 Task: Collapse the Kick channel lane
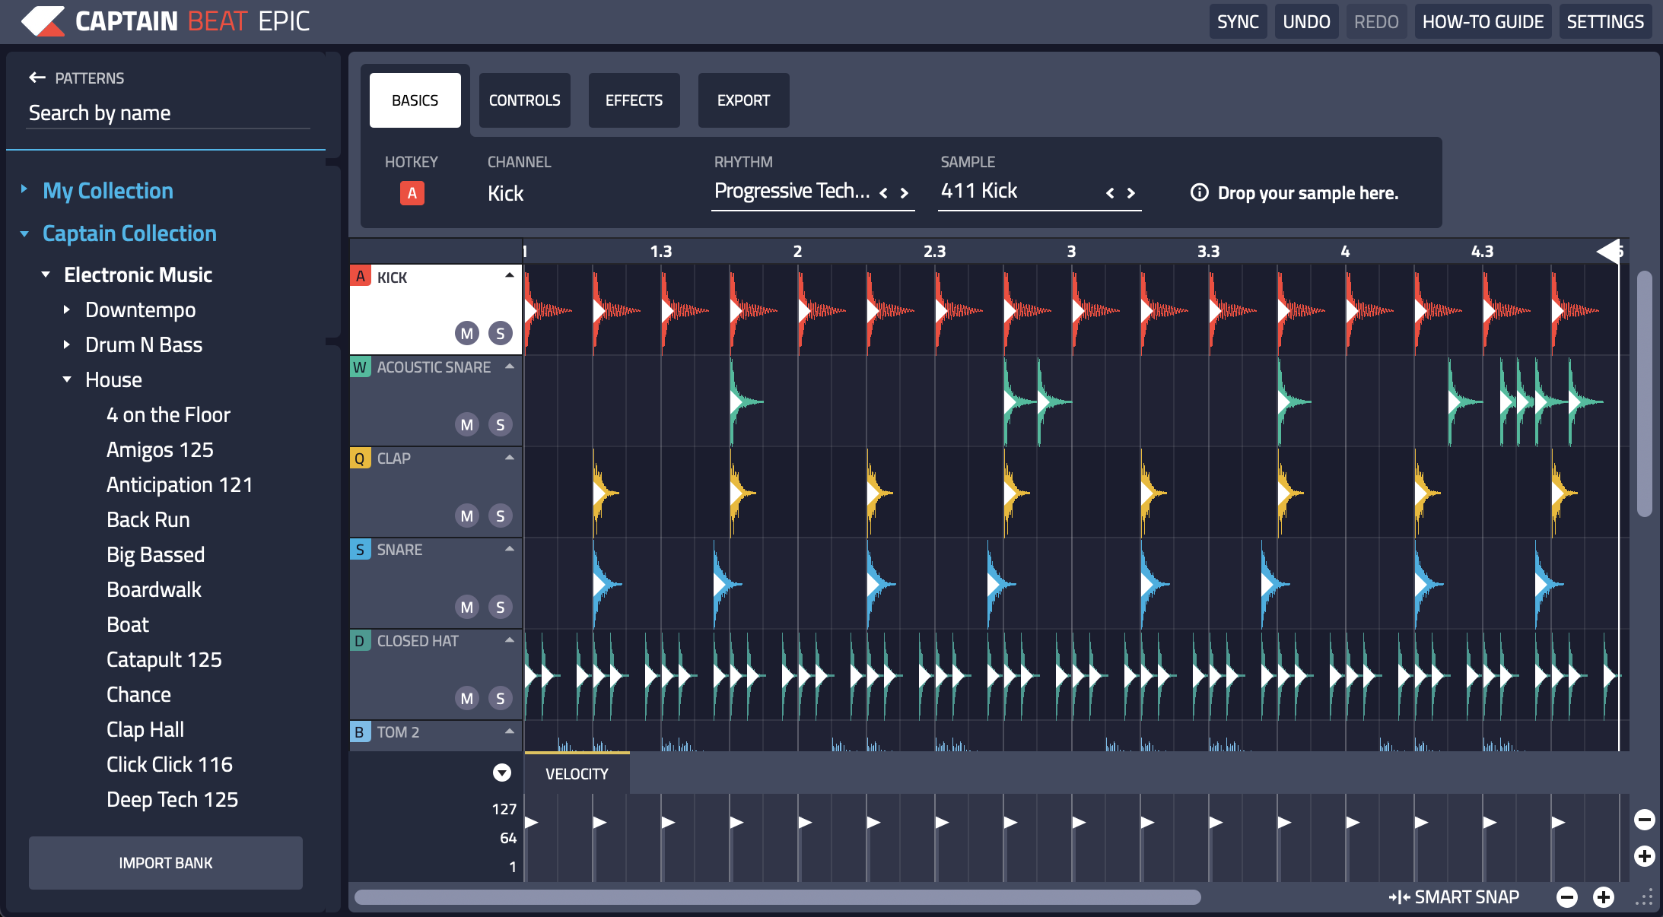tap(511, 276)
